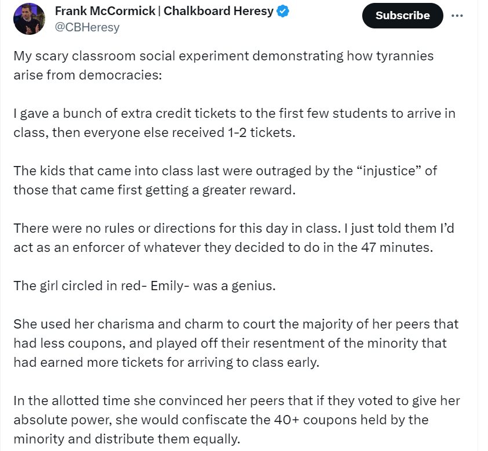488x451 pixels.
Task: Open the Frank McCormick | Chalkboard Heresy display name
Action: (164, 11)
